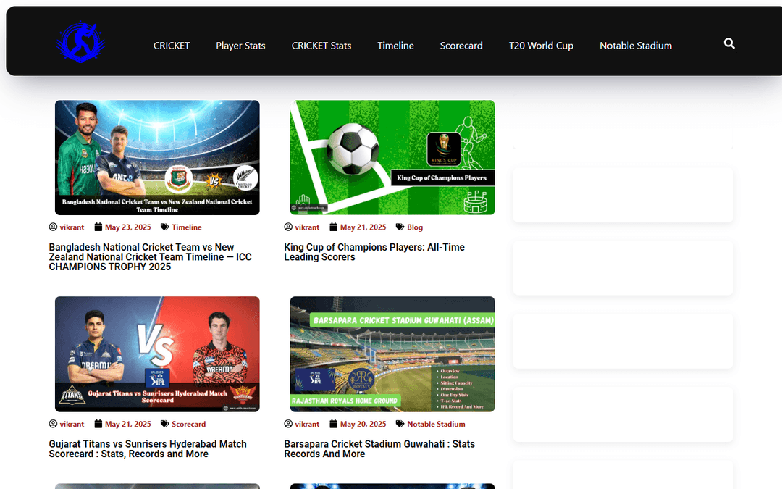Open King Cup of Champions thumbnail image
The width and height of the screenshot is (782, 489).
pyautogui.click(x=392, y=158)
